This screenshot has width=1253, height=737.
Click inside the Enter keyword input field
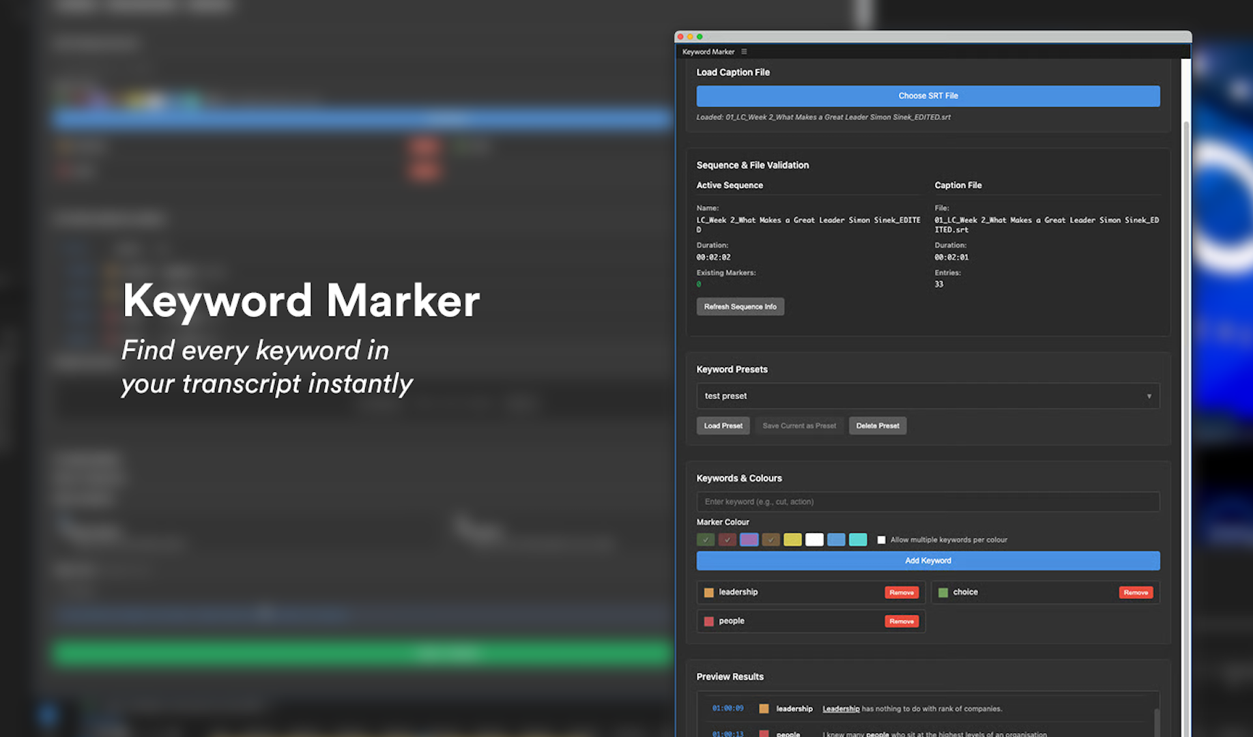927,502
